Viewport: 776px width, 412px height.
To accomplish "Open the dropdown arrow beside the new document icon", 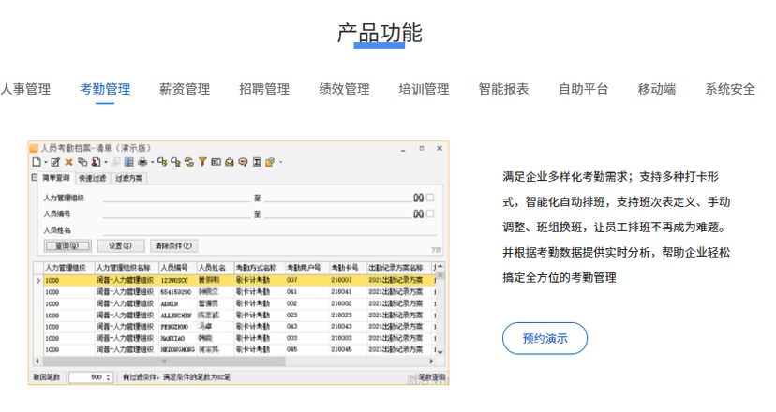I will point(46,162).
